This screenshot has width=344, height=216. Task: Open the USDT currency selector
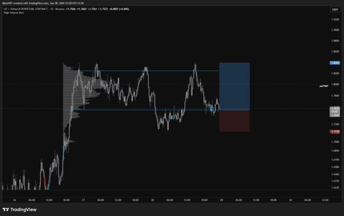pos(335,10)
